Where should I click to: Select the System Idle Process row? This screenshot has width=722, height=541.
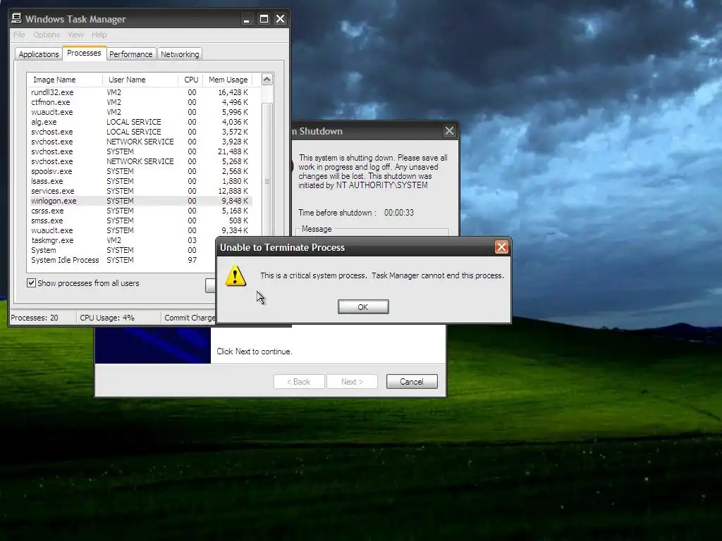122,260
